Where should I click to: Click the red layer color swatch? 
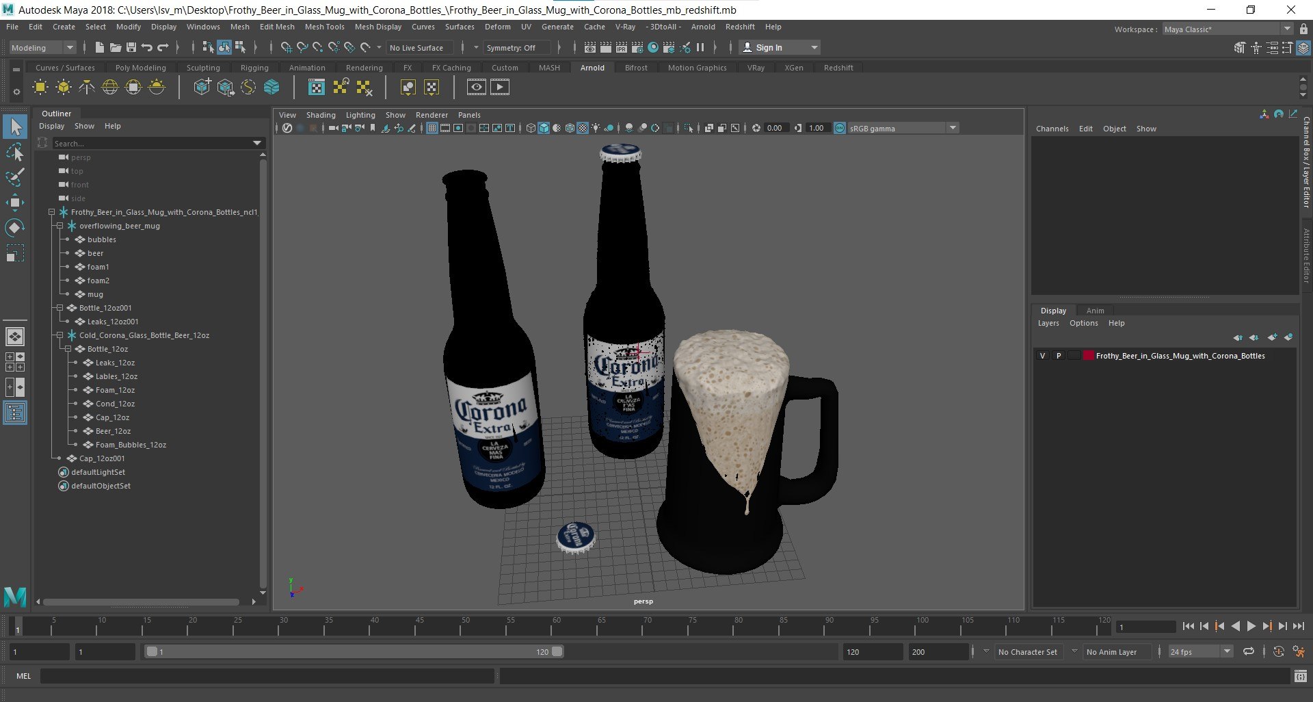(x=1088, y=356)
